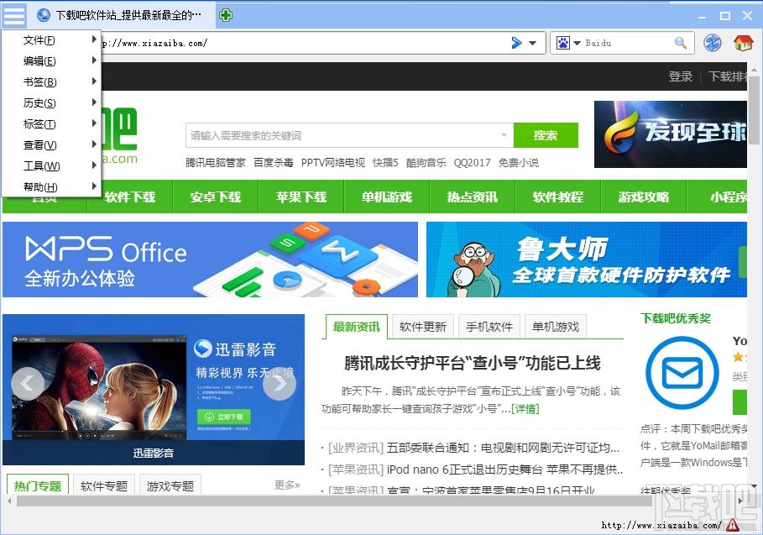Click the 鲁大师 hardware protection banner
Image resolution: width=763 pixels, height=535 pixels.
click(x=587, y=260)
